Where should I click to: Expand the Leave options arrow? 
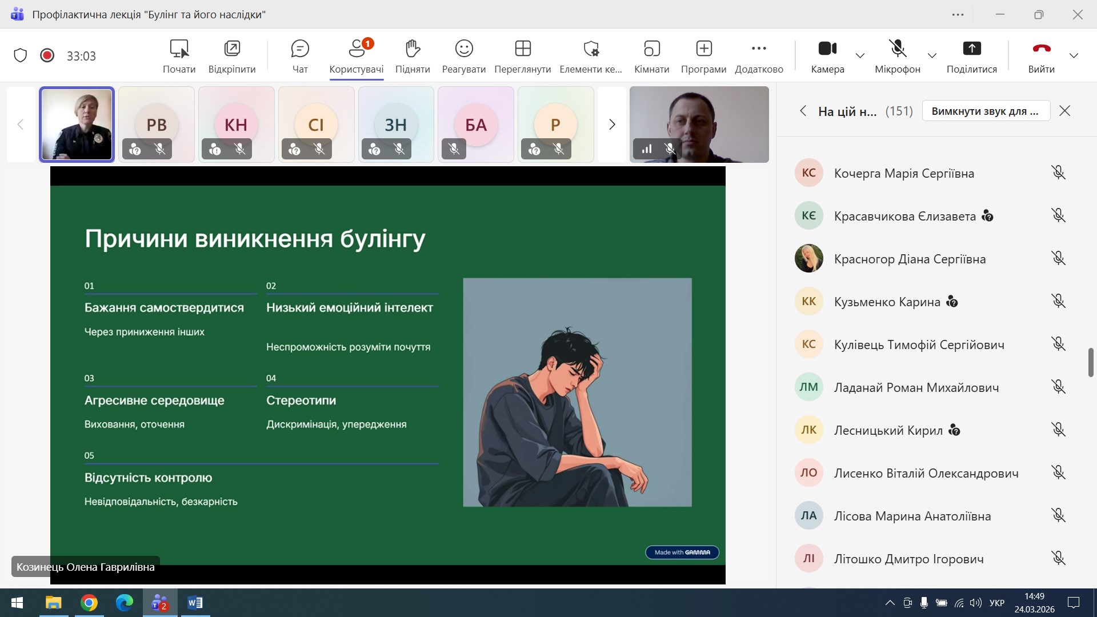[x=1074, y=55]
